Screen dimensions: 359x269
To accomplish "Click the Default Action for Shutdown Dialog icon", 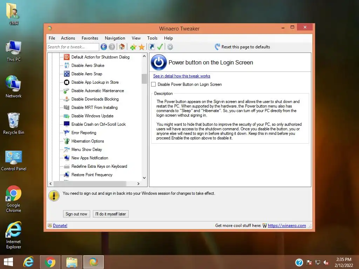I will click(67, 57).
